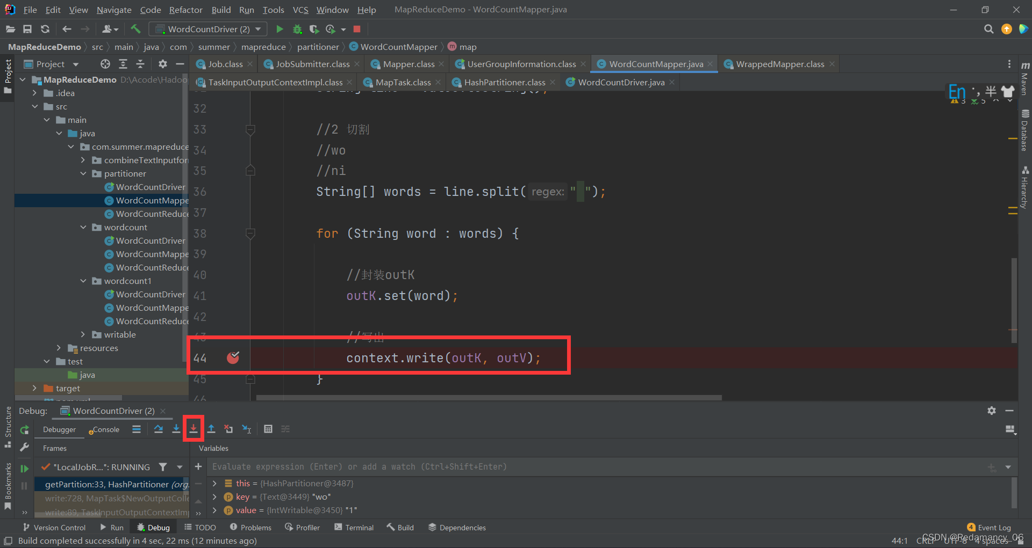Click Select Opened File target icon
The height and width of the screenshot is (548, 1032).
[x=105, y=64]
